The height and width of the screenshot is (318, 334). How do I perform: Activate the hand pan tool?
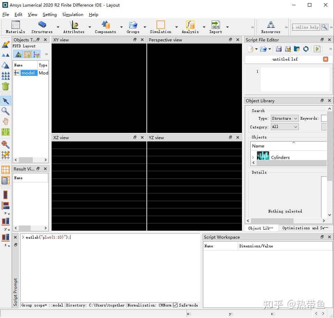coord(5,121)
